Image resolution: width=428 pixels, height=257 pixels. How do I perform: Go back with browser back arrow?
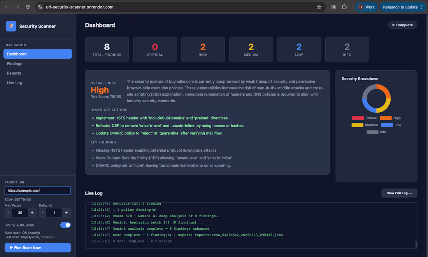point(7,7)
